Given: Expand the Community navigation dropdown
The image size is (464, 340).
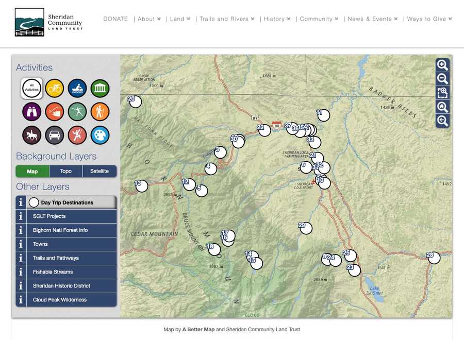Looking at the screenshot, I should (318, 19).
